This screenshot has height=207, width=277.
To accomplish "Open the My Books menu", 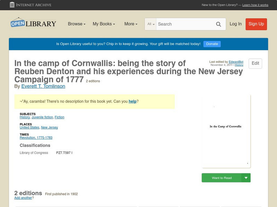I will [104, 24].
